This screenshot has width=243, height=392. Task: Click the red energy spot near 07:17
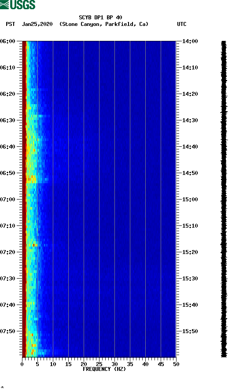(x=34, y=245)
